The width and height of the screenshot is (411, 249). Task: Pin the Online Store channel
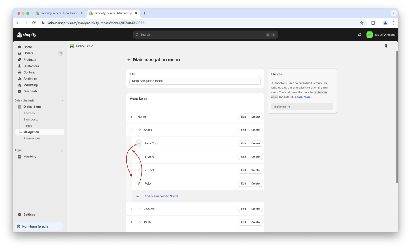386,46
